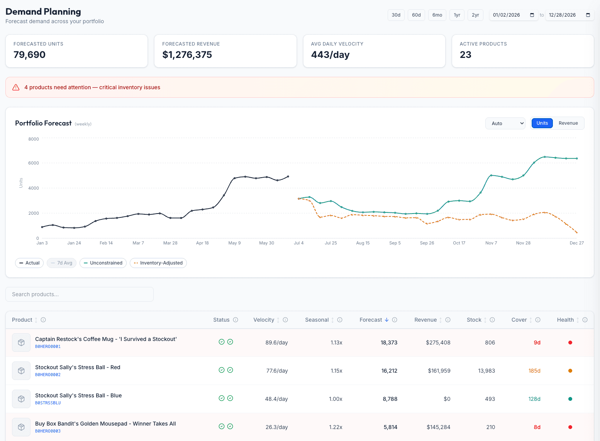The width and height of the screenshot is (600, 441).
Task: Click 16,212 forecast value for Stress Ball Red
Action: 389,371
